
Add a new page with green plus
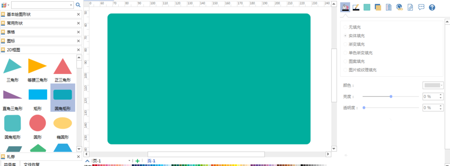(x=137, y=161)
